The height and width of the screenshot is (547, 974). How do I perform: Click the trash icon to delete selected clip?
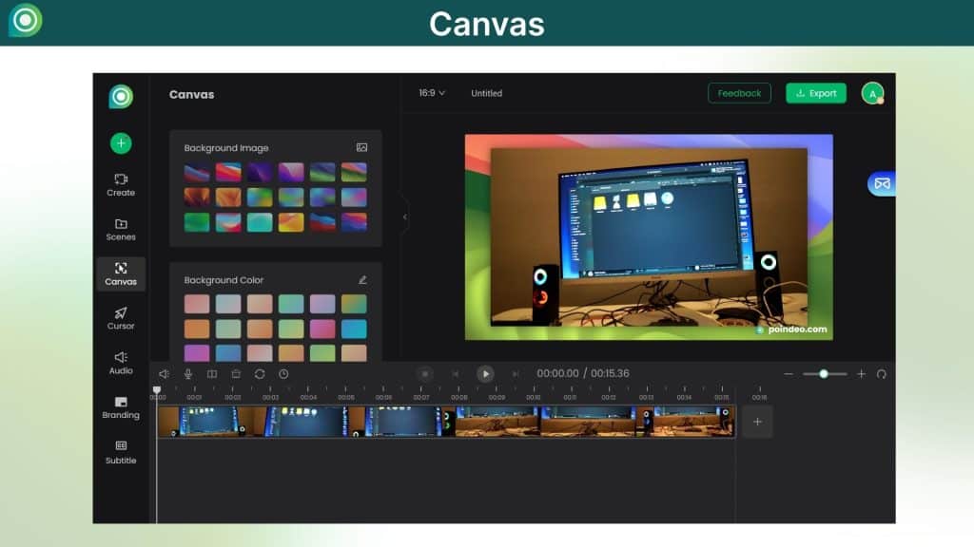pyautogui.click(x=236, y=373)
